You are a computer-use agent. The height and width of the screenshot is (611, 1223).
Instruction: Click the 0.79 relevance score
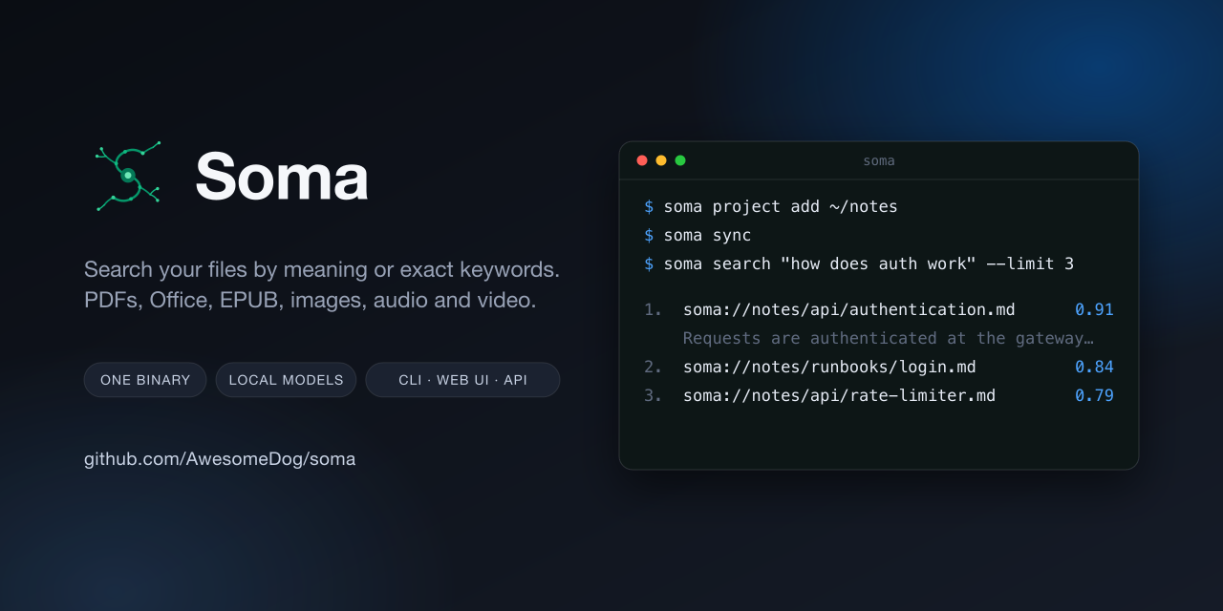1094,395
